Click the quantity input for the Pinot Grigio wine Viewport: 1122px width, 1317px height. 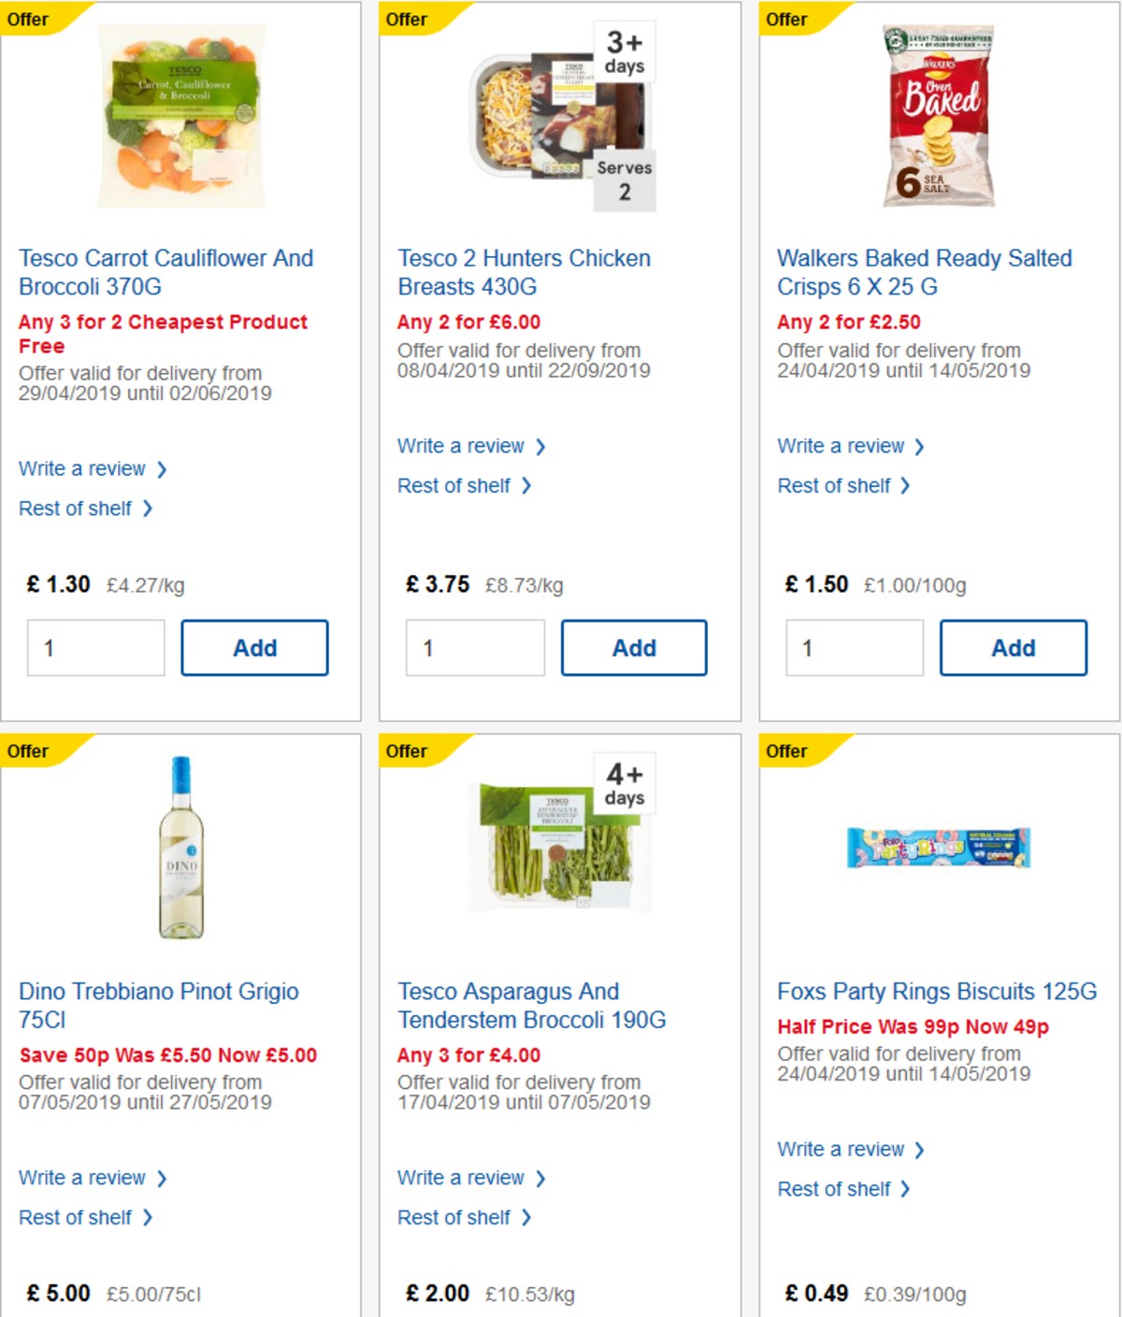click(93, 1313)
